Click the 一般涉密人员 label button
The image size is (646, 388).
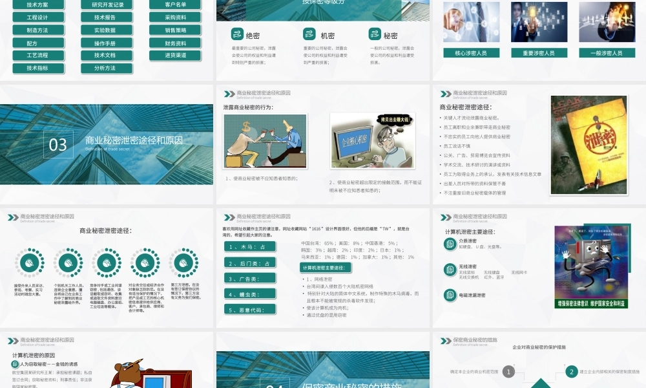[607, 53]
